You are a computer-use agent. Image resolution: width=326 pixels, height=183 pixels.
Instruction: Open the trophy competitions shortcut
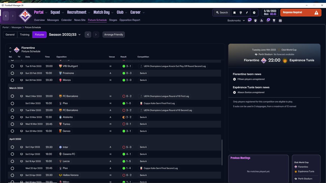(x=274, y=21)
